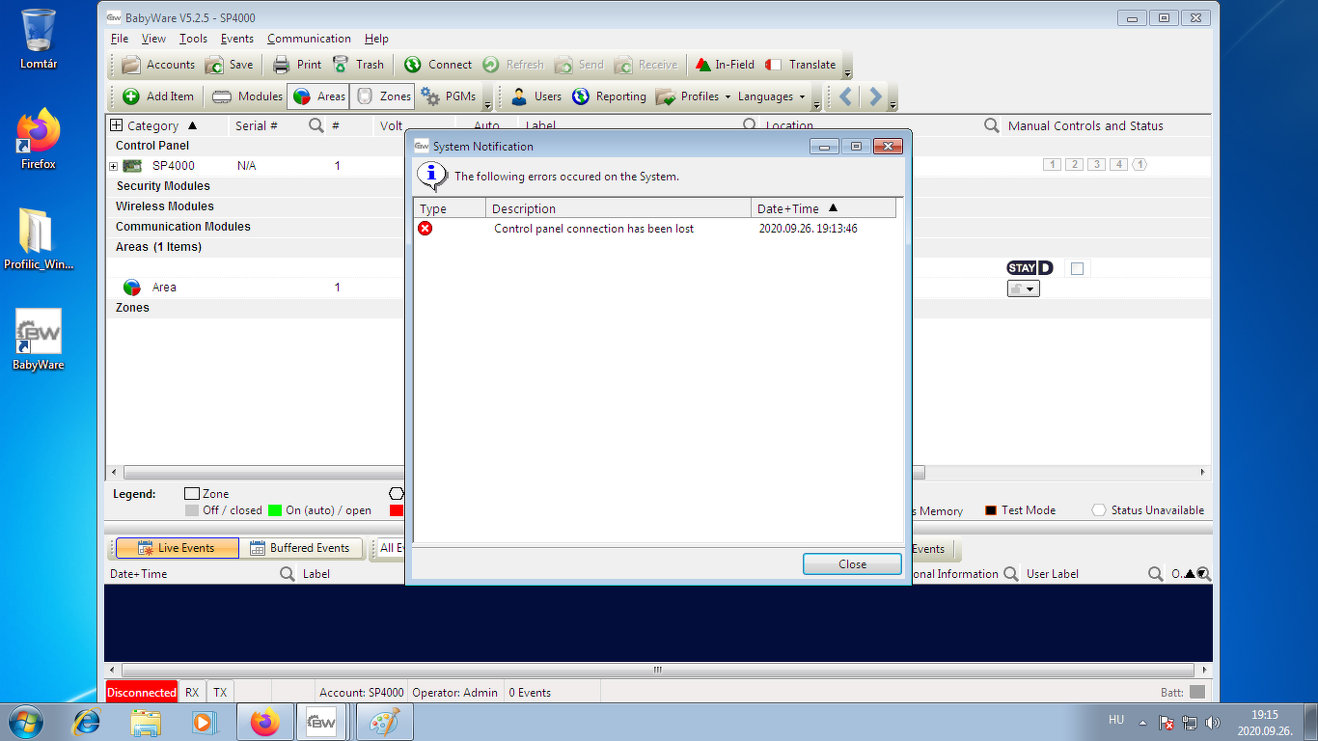The width and height of the screenshot is (1318, 741).
Task: Open the toolbar overflow arrow after PGMs
Action: tap(487, 104)
